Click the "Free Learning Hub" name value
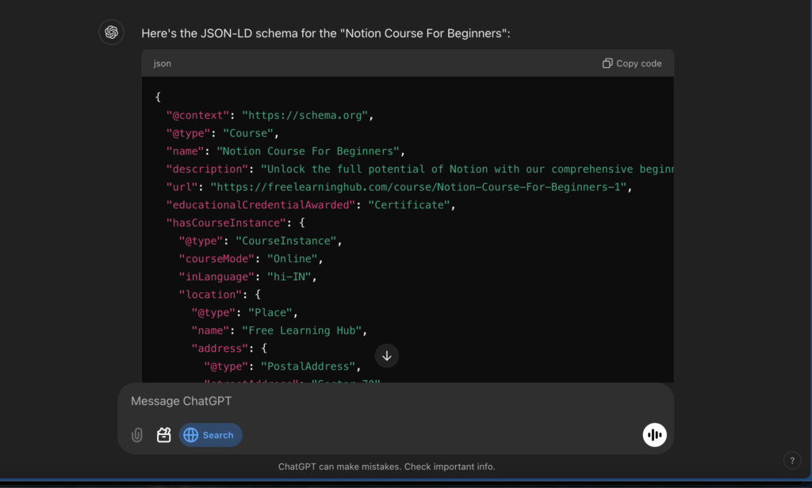This screenshot has width=812, height=488. click(x=304, y=330)
